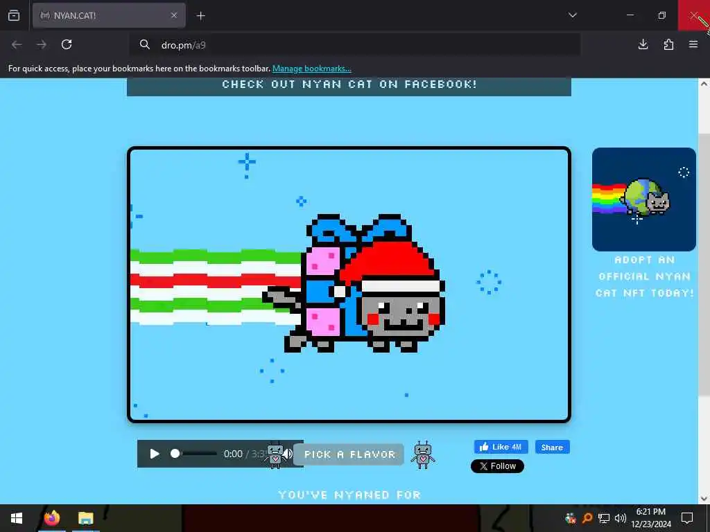Open Firefox from the taskbar
This screenshot has height=532, width=710.
(52, 518)
